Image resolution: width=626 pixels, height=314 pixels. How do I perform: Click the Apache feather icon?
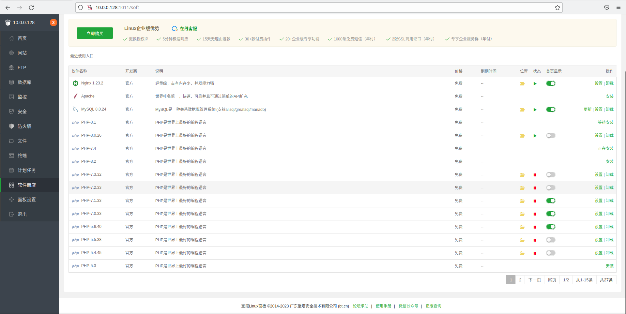coord(75,96)
